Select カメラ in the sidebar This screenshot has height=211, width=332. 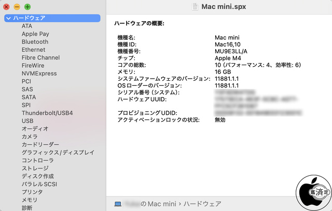(30, 137)
